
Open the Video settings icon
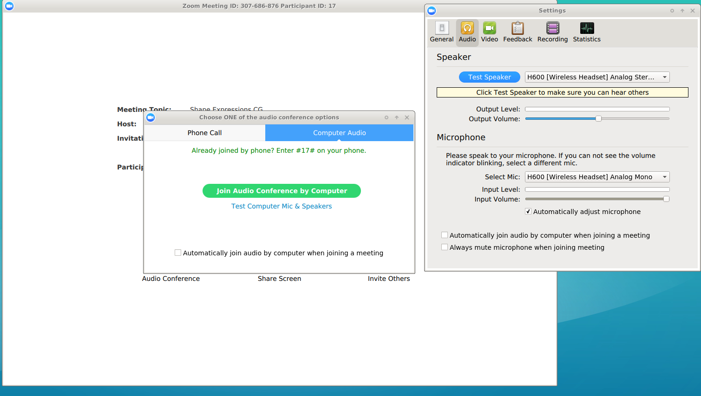click(489, 28)
